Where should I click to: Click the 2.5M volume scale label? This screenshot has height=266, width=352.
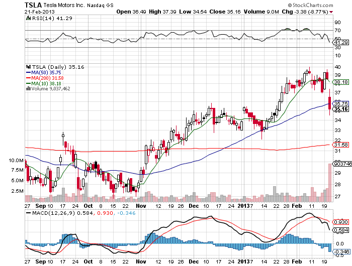click(x=17, y=191)
